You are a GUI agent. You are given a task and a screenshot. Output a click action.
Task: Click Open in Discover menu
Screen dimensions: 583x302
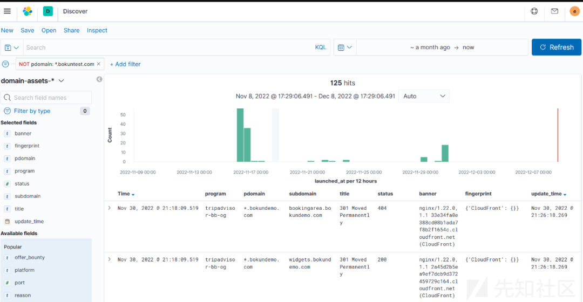point(49,30)
